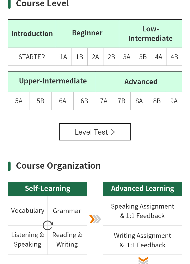
Task: Open the Grammar self-learning cell
Action: click(x=67, y=211)
